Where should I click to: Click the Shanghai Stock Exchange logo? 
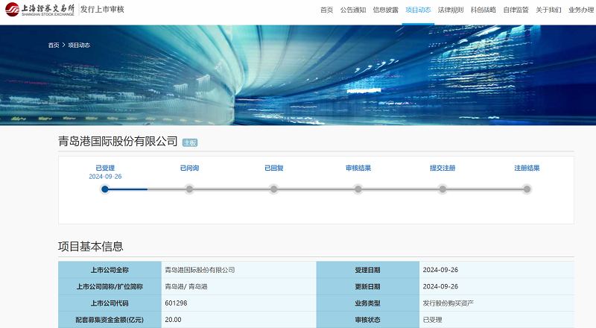(39, 10)
